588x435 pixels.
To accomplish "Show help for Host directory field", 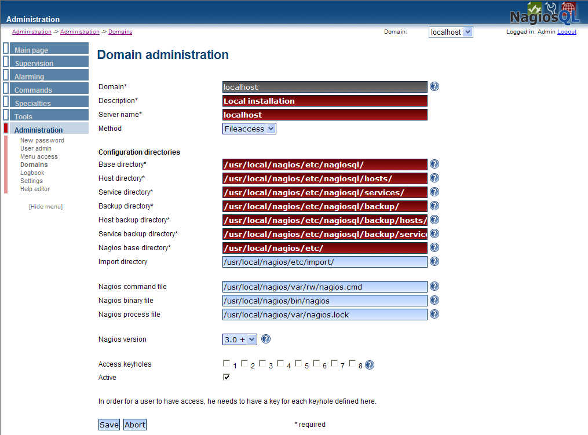I will click(434, 178).
